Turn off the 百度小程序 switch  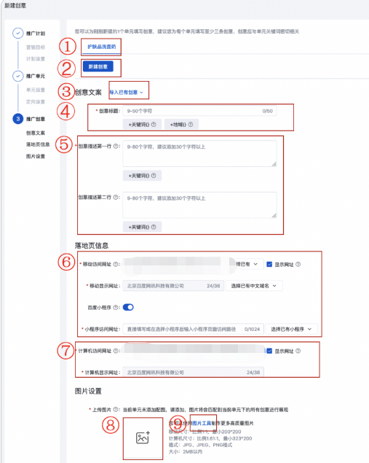[128, 308]
